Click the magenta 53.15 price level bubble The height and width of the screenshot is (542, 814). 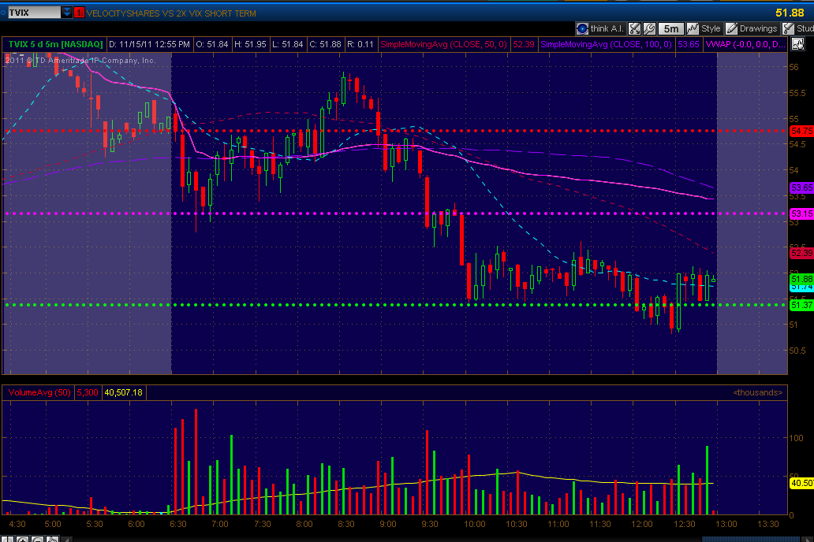801,213
